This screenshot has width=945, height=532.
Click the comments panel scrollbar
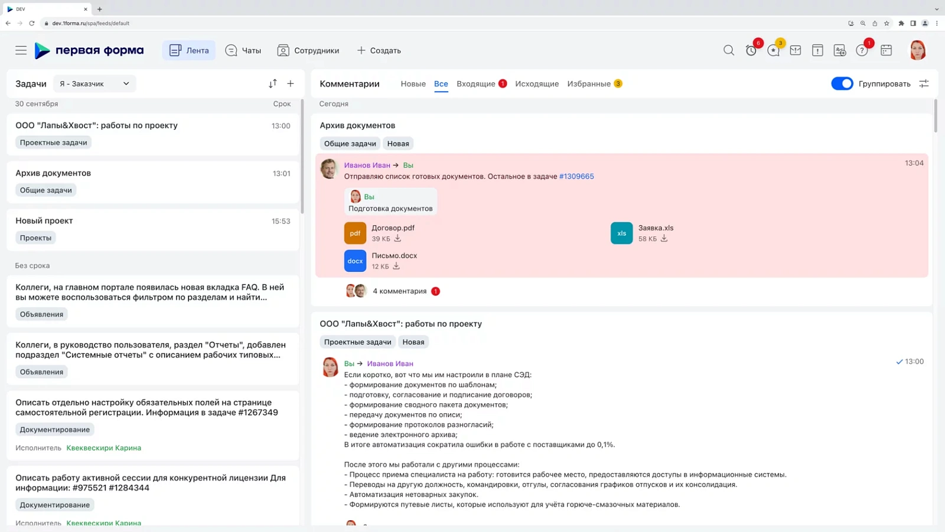tap(935, 116)
